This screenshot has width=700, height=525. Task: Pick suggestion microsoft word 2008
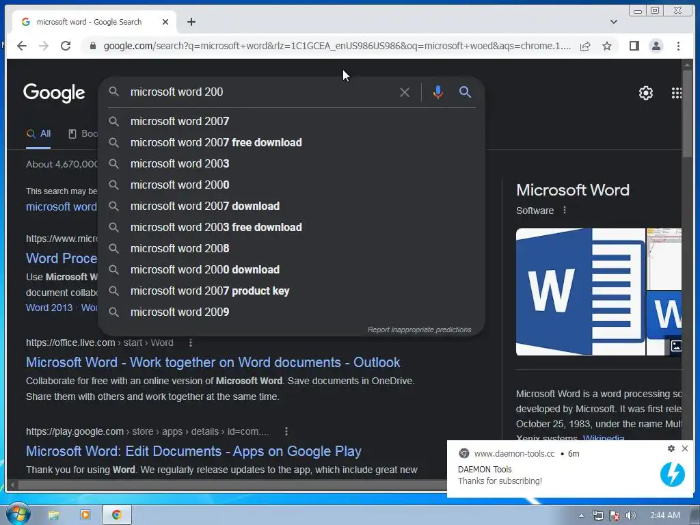point(291,248)
